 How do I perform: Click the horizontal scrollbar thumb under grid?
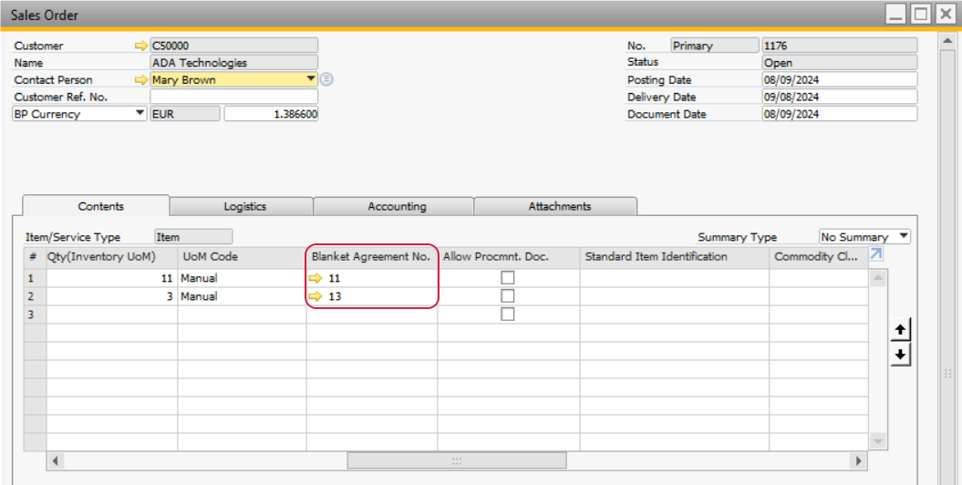pos(456,461)
